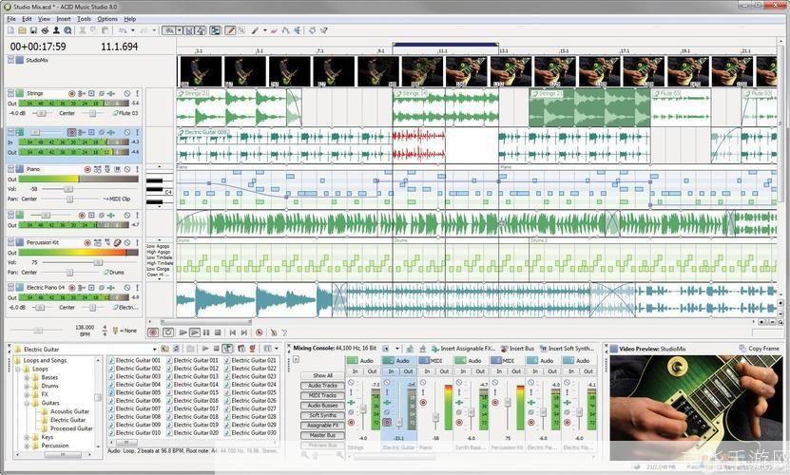
Task: Click the Explorer preview play icon
Action: 205,349
